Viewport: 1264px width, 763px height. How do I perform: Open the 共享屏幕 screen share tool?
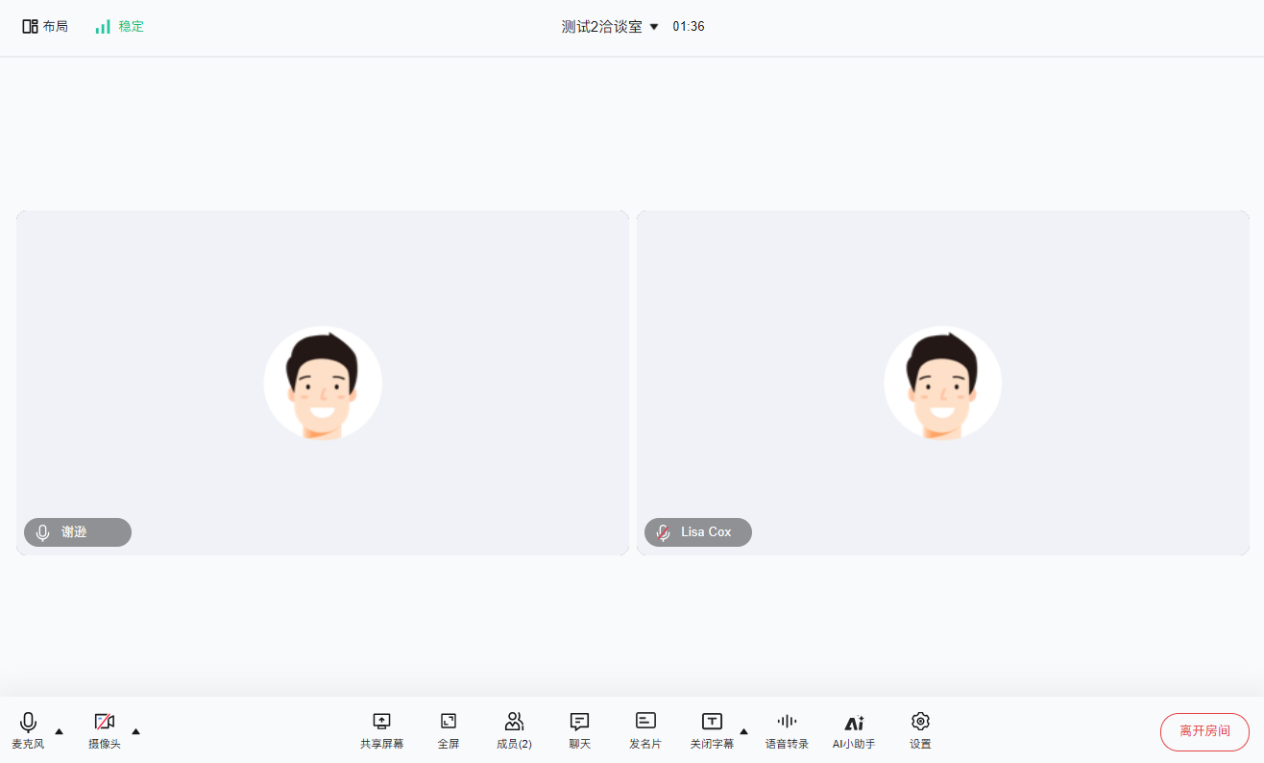tap(381, 730)
